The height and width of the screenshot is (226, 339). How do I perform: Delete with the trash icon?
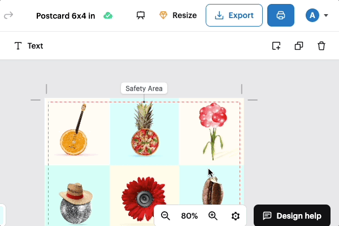click(321, 46)
